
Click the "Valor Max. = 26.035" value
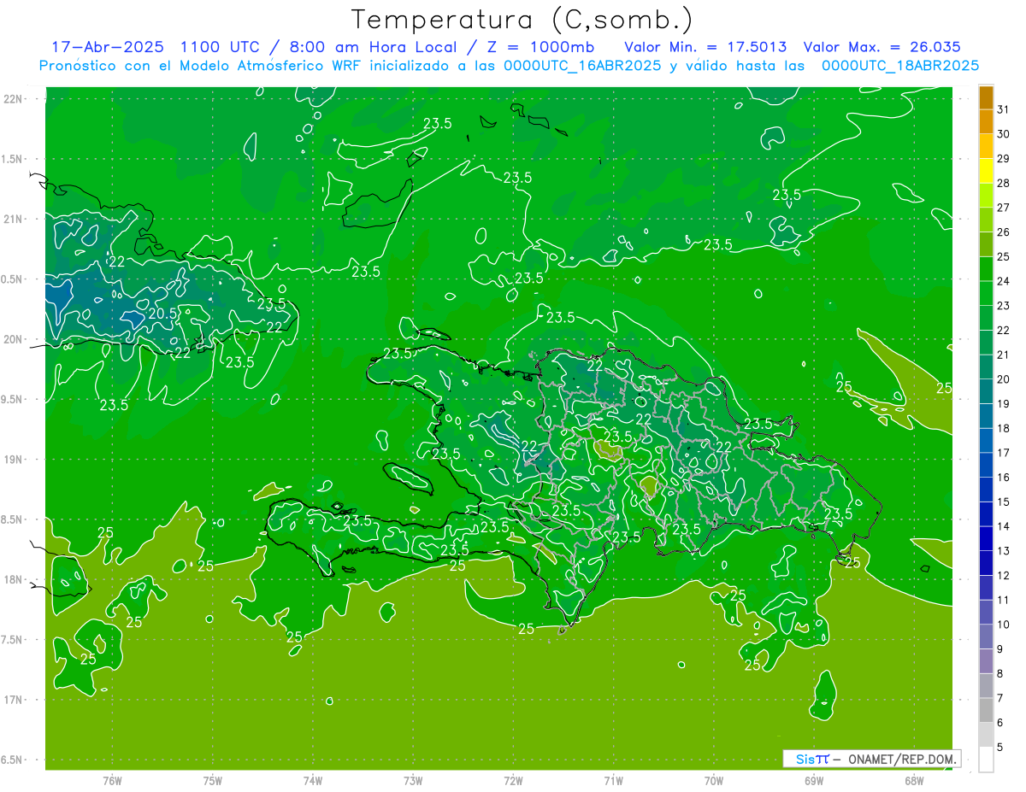click(x=882, y=46)
